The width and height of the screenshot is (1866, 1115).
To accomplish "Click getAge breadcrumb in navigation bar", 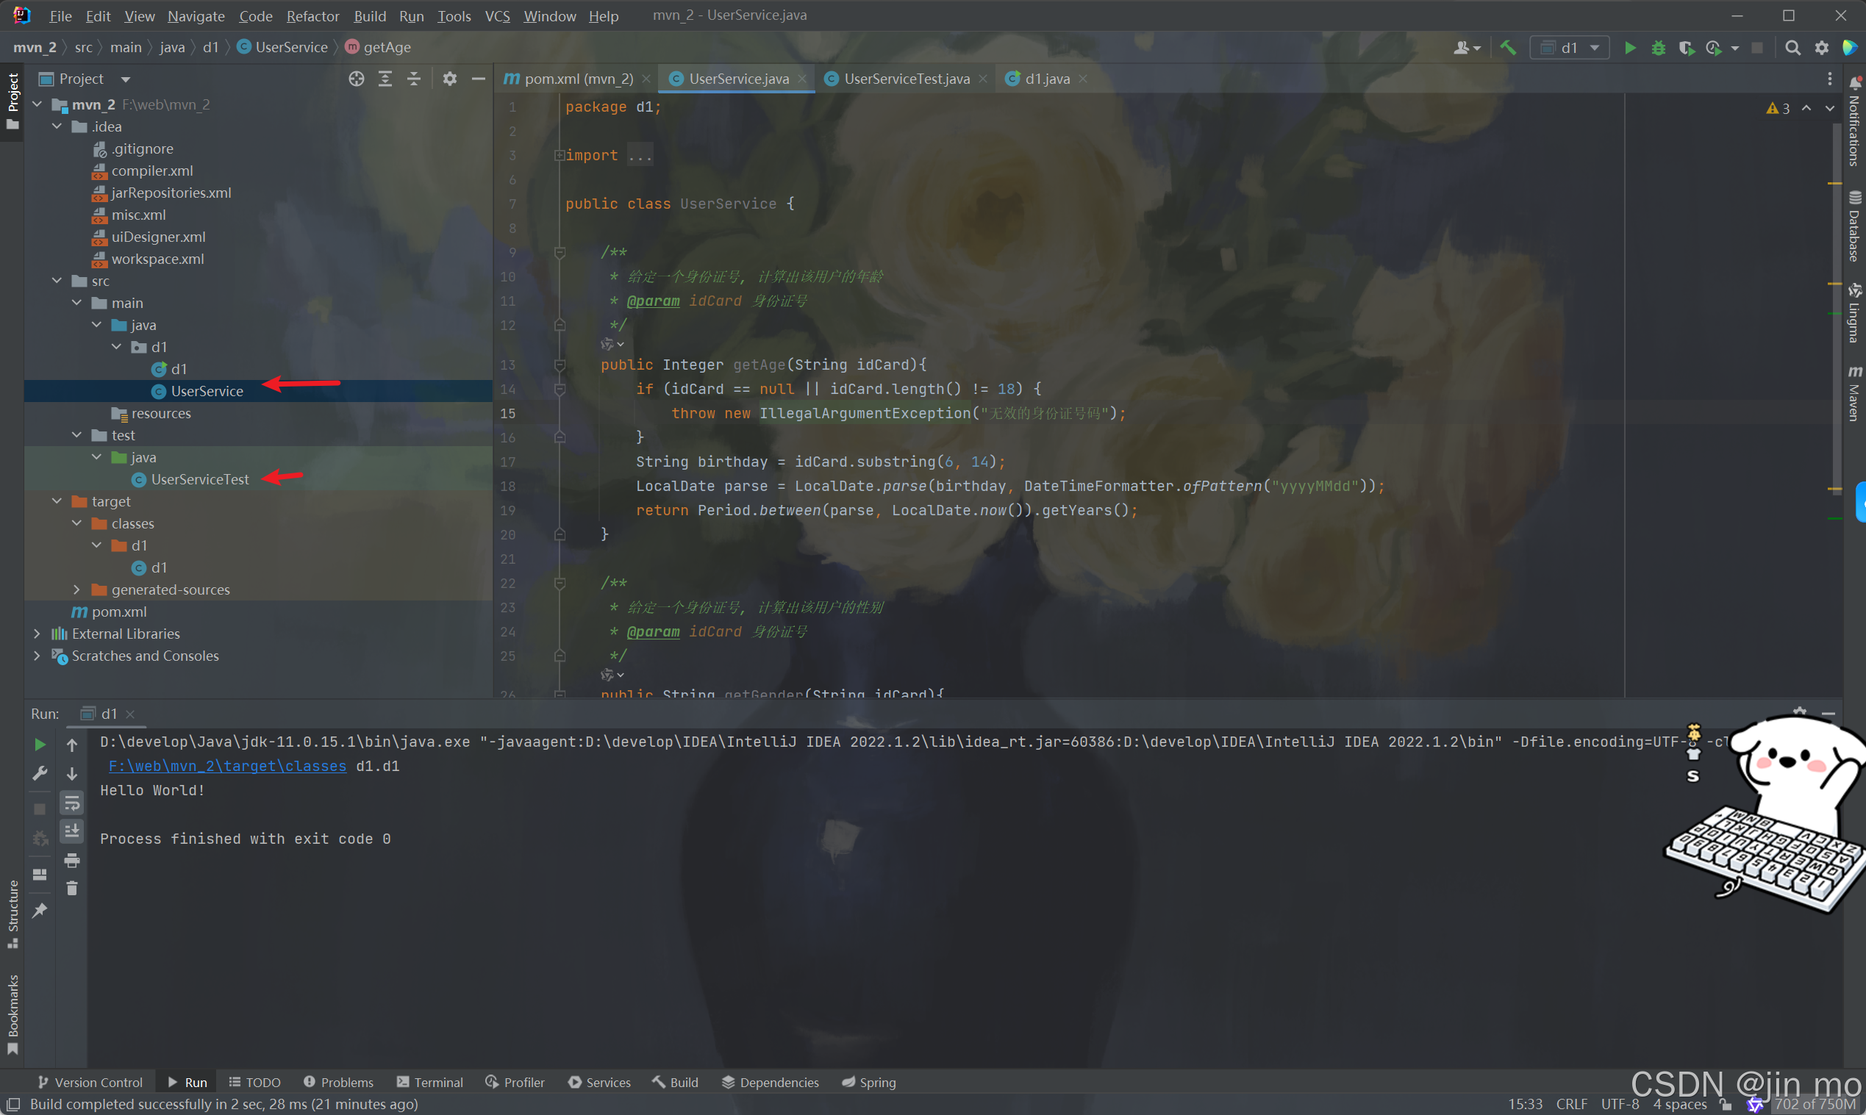I will [378, 47].
